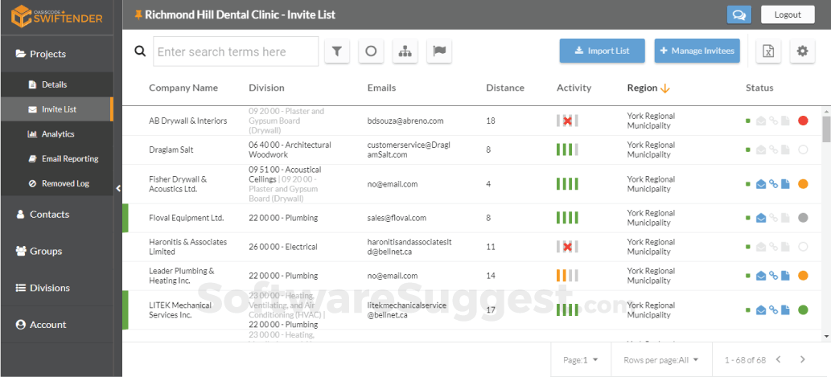Toggle empty status circle for Haronitis & Associates
This screenshot has height=377, width=831.
tap(802, 247)
